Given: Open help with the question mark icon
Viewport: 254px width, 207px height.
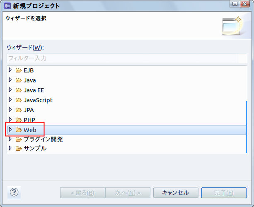Looking at the screenshot, I should coord(14,192).
